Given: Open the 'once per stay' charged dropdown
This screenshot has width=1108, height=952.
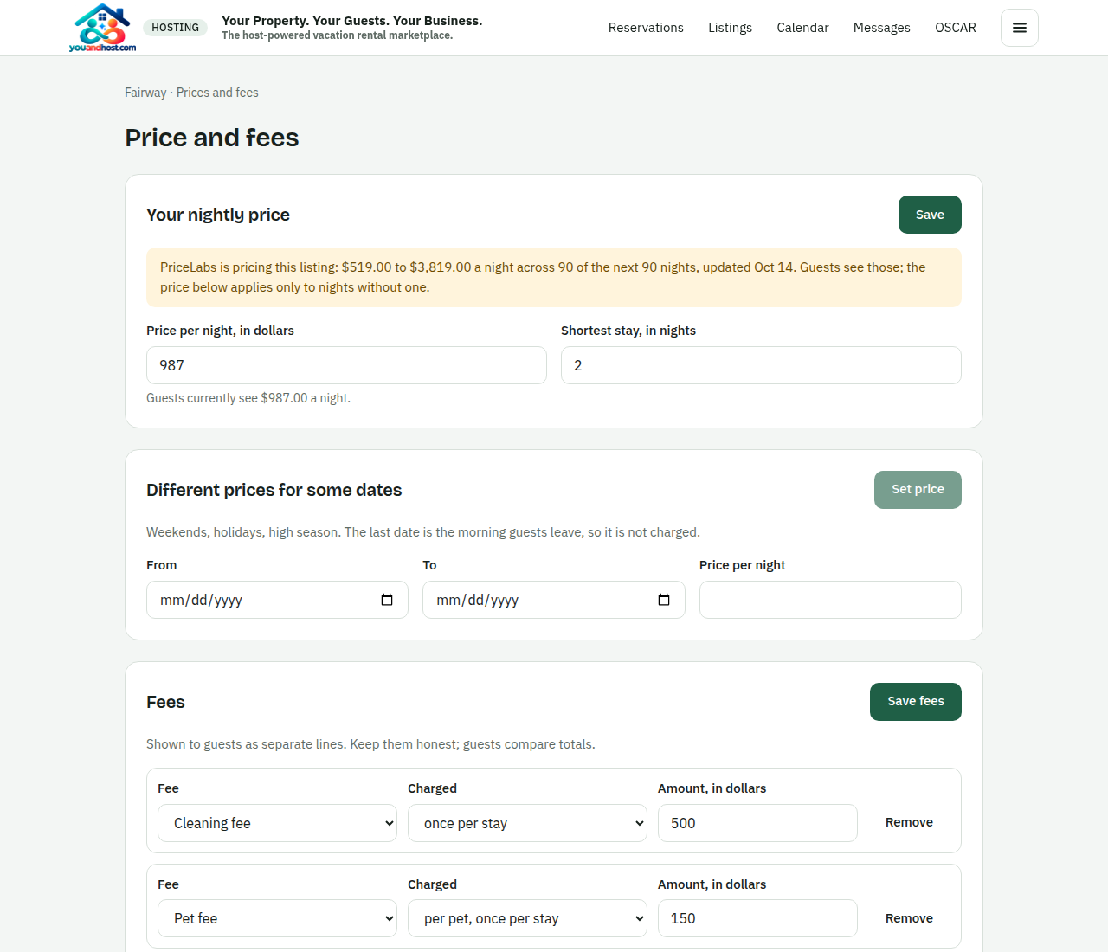Looking at the screenshot, I should coord(527,823).
